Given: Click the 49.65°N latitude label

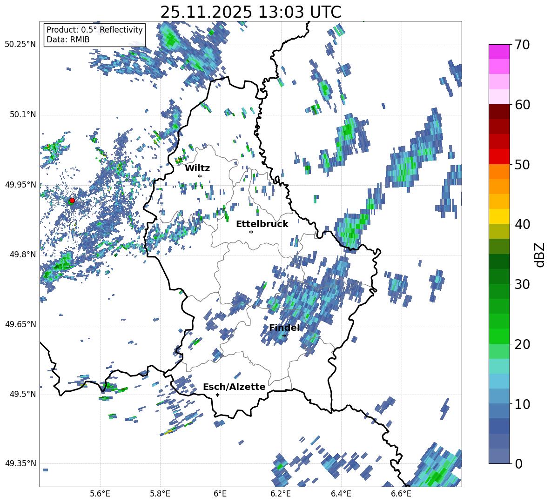Looking at the screenshot, I should pyautogui.click(x=20, y=324).
